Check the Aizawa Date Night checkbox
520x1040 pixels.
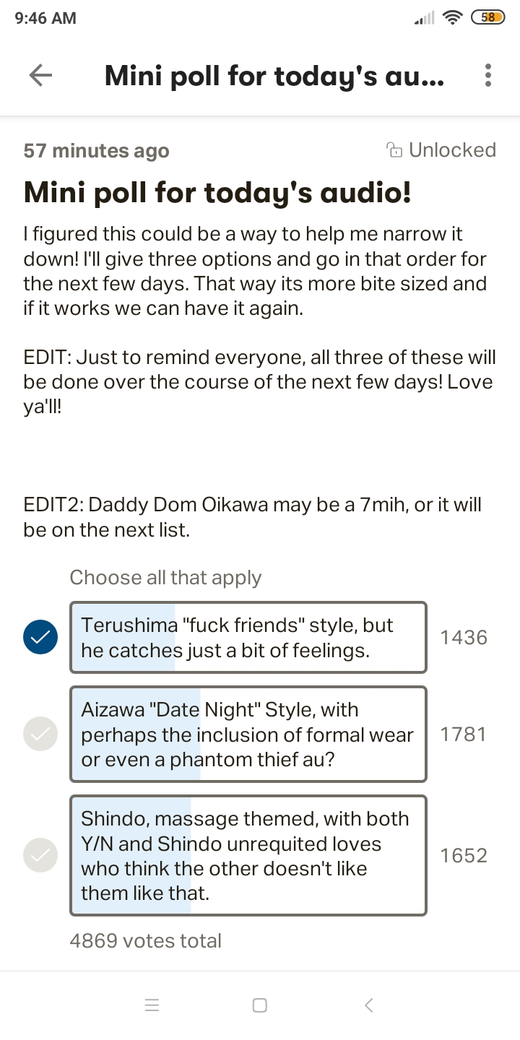40,734
